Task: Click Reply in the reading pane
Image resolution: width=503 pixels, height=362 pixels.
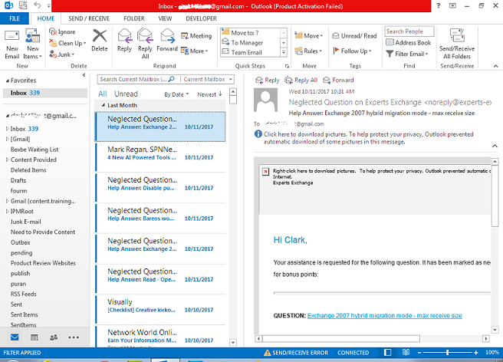Action: [267, 80]
